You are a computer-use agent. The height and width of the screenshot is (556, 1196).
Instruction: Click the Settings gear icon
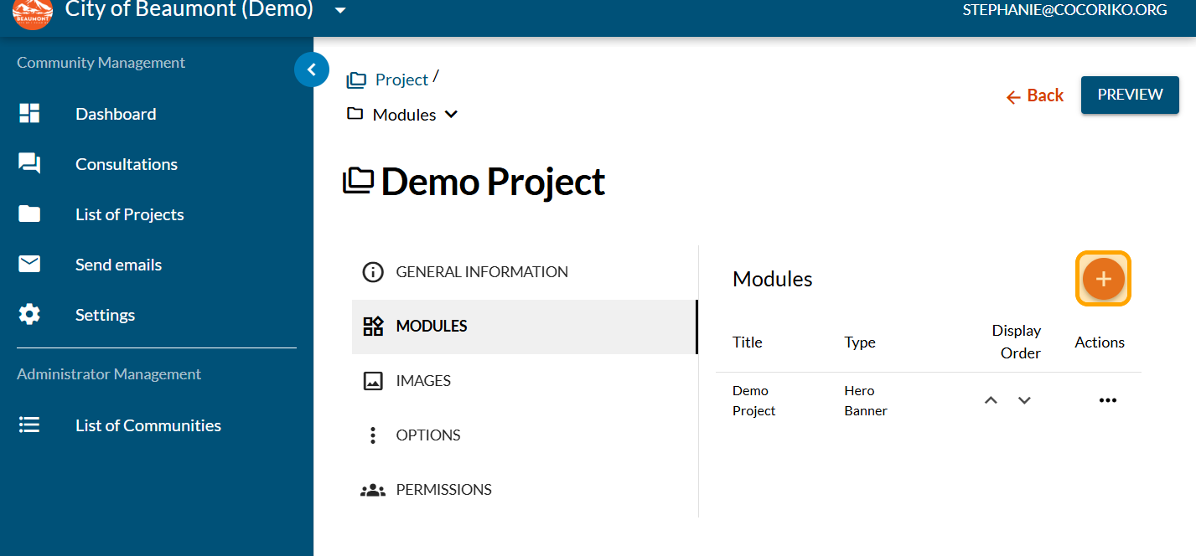click(x=29, y=315)
